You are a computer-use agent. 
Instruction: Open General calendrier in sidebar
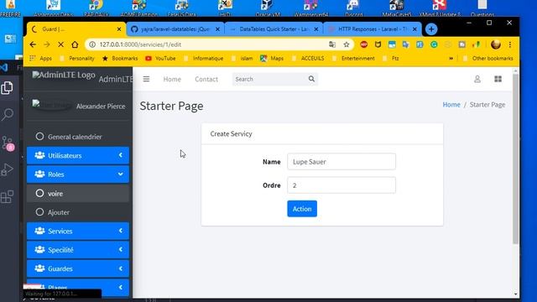[78, 137]
